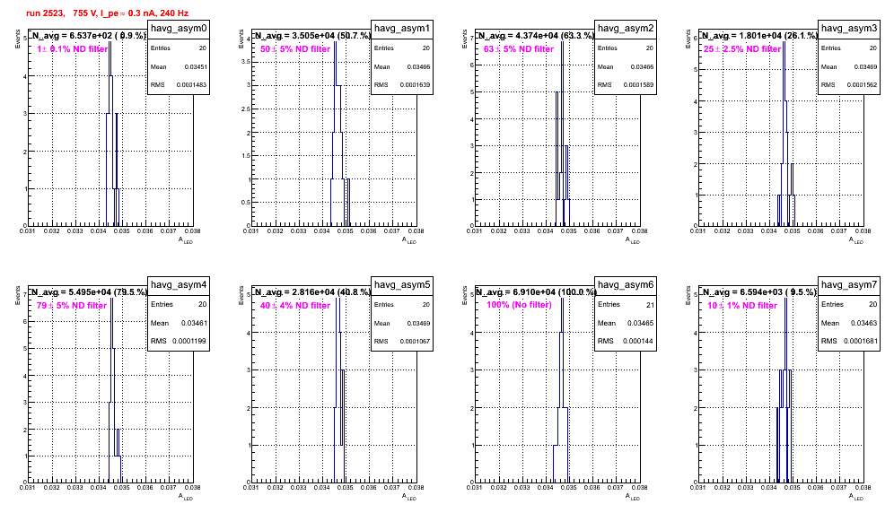
Task: Click the 'N_avg = 4.374e+04 (63.3 %)' label
Action: (x=536, y=35)
